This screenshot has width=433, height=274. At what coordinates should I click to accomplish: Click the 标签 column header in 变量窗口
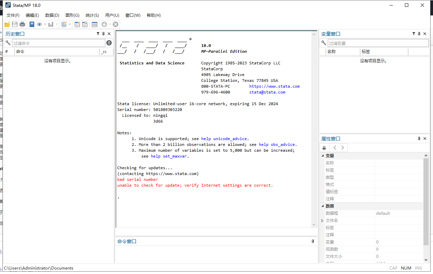tap(384, 52)
